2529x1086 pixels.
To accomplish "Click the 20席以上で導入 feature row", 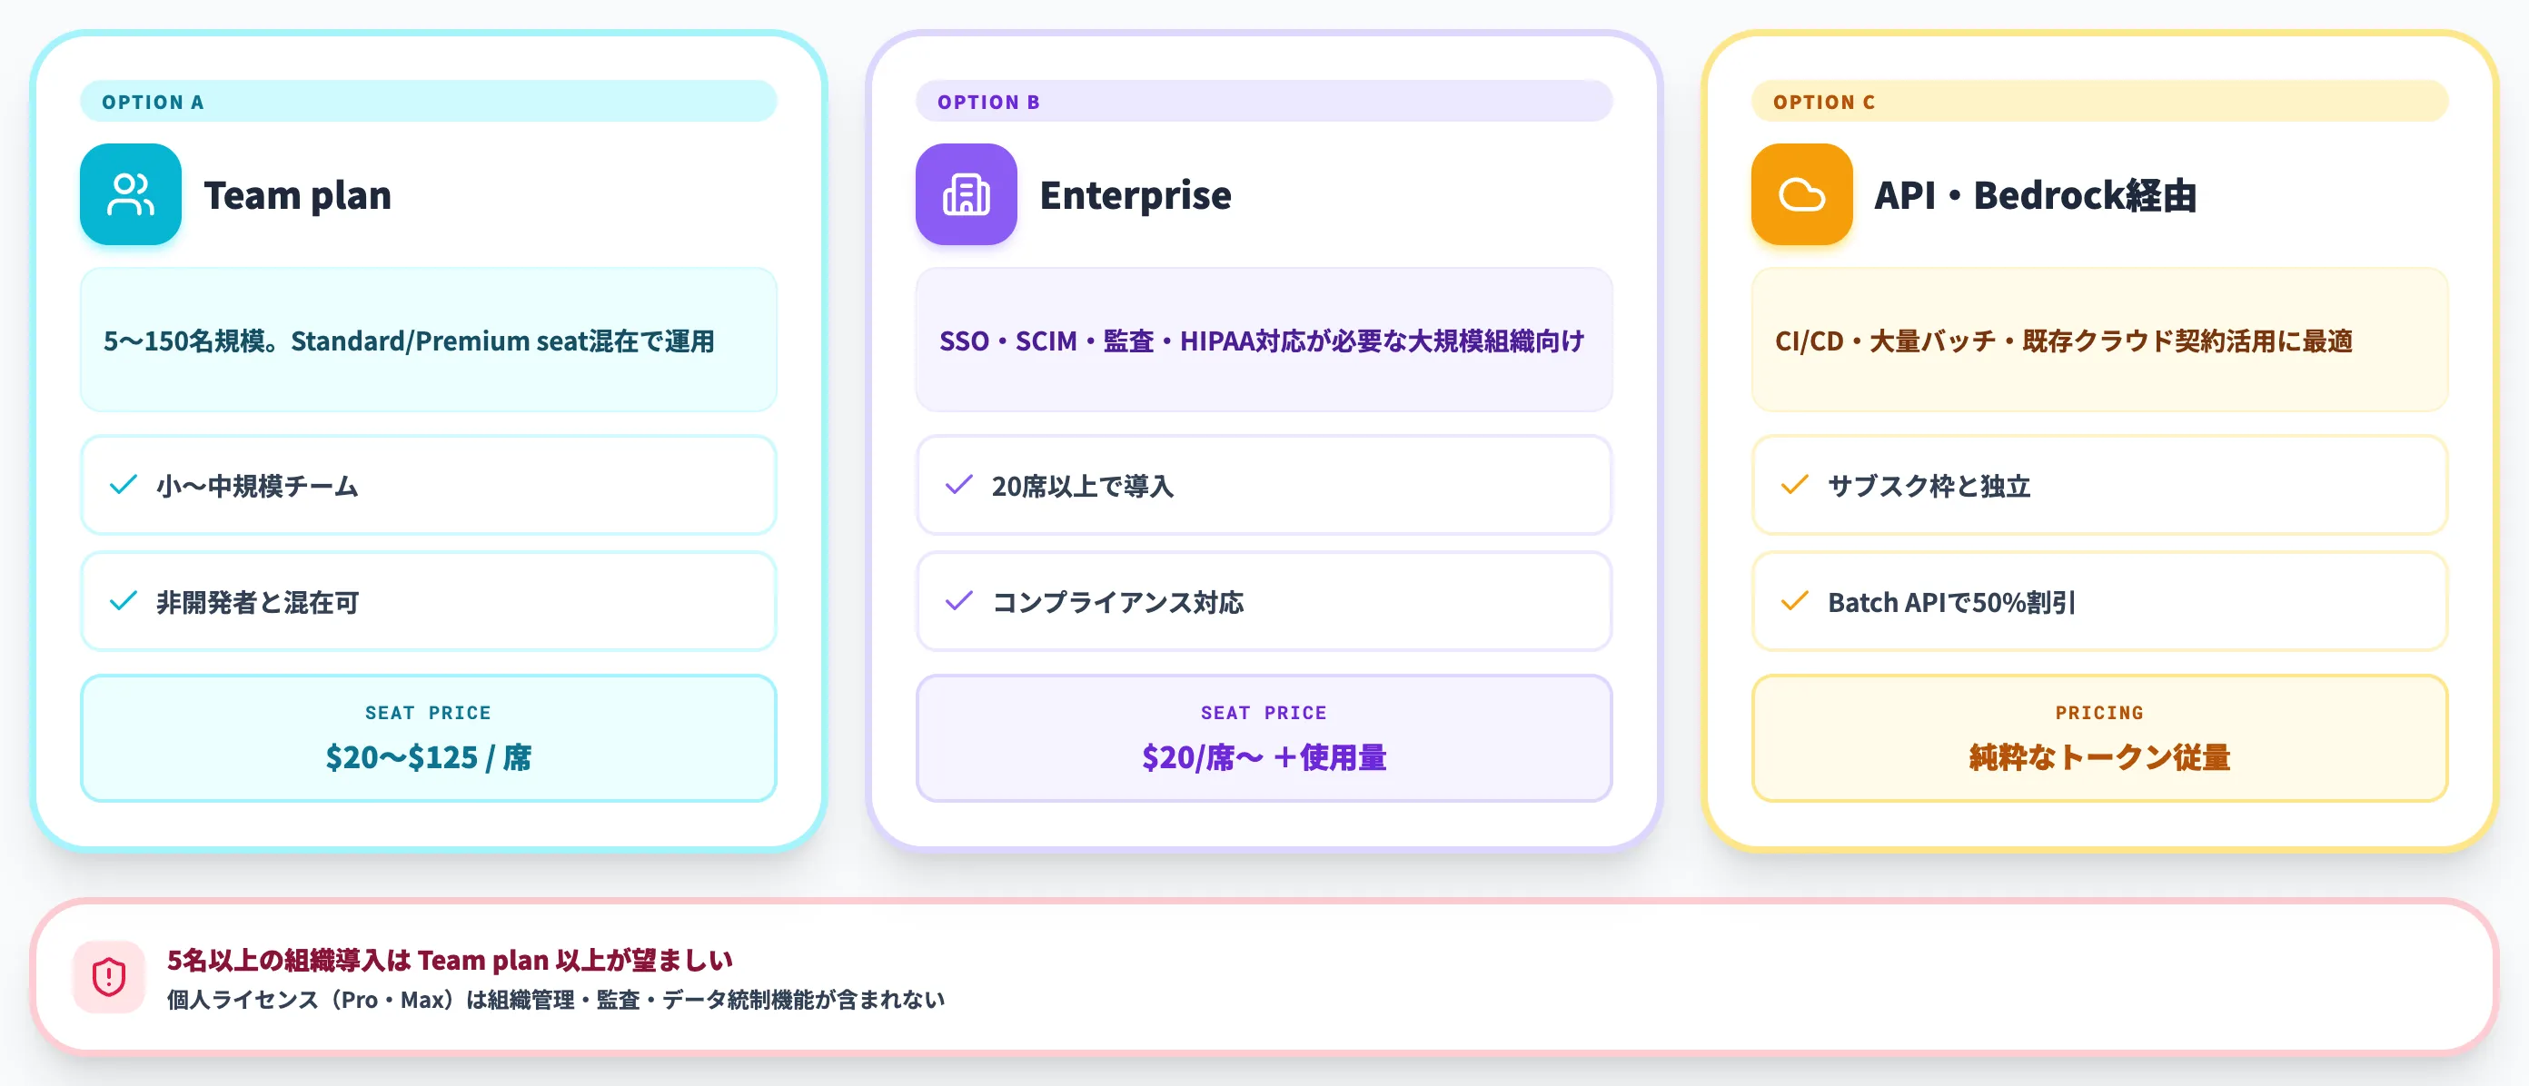I will pyautogui.click(x=1264, y=485).
